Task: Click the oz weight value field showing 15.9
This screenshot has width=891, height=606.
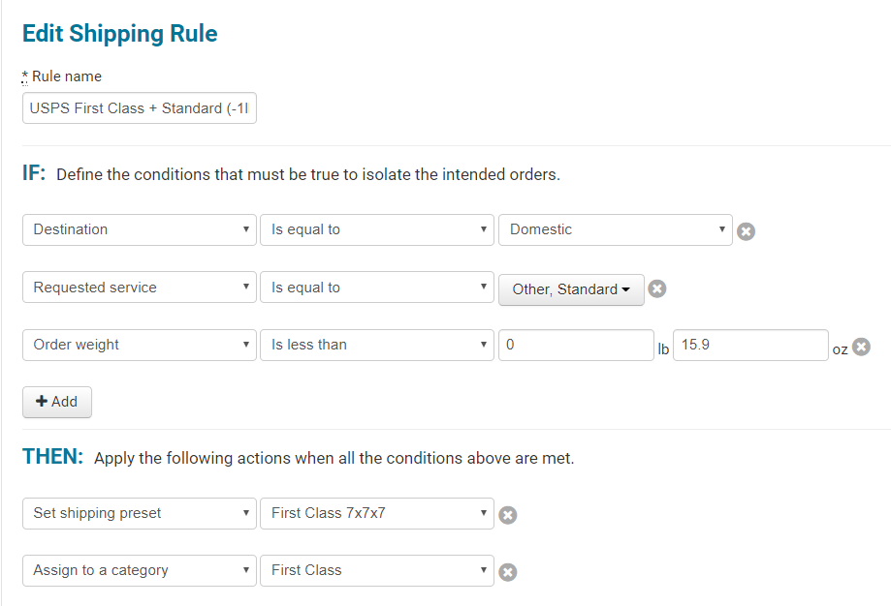Action: [x=750, y=345]
